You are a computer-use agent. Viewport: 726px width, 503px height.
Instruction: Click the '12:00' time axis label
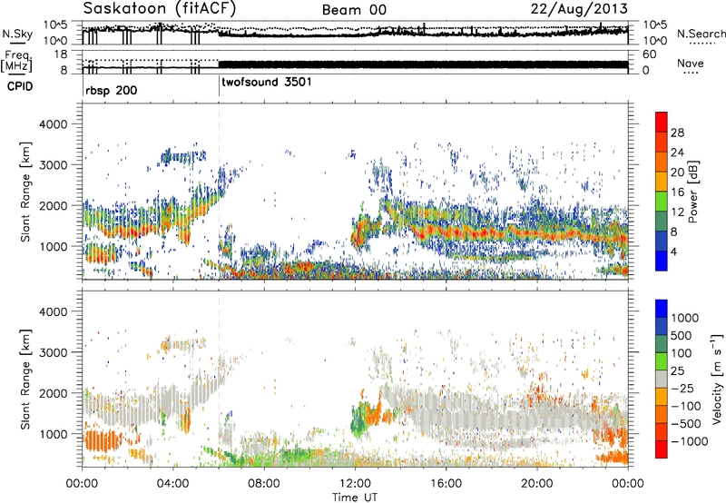tap(355, 483)
